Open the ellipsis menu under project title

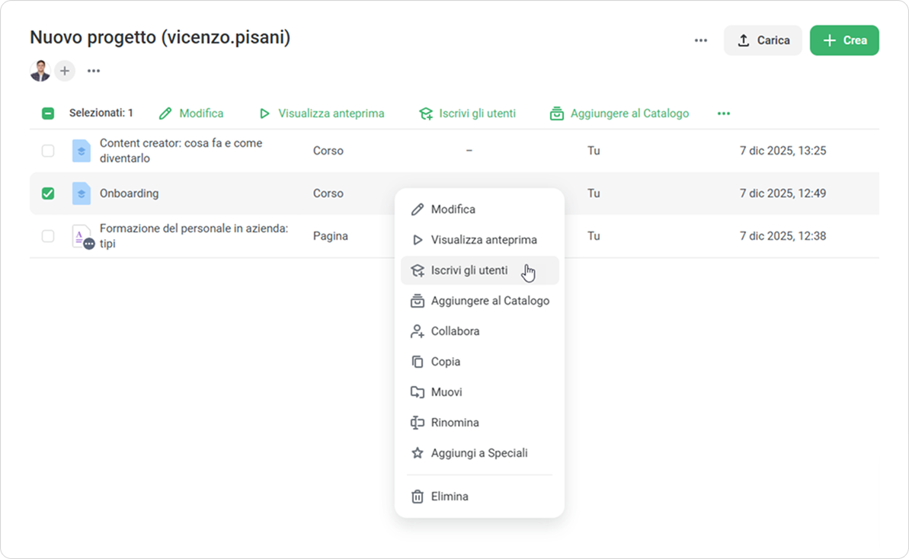[94, 71]
